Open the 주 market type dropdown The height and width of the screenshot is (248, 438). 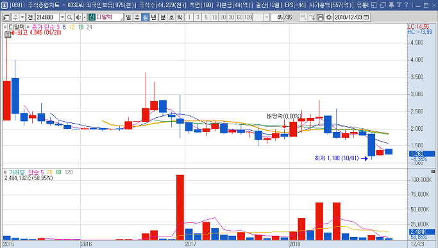(x=22, y=17)
